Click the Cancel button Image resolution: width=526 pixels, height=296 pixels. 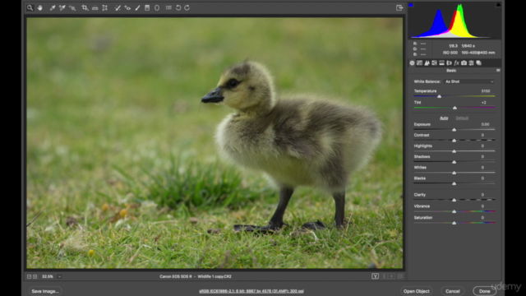click(453, 291)
